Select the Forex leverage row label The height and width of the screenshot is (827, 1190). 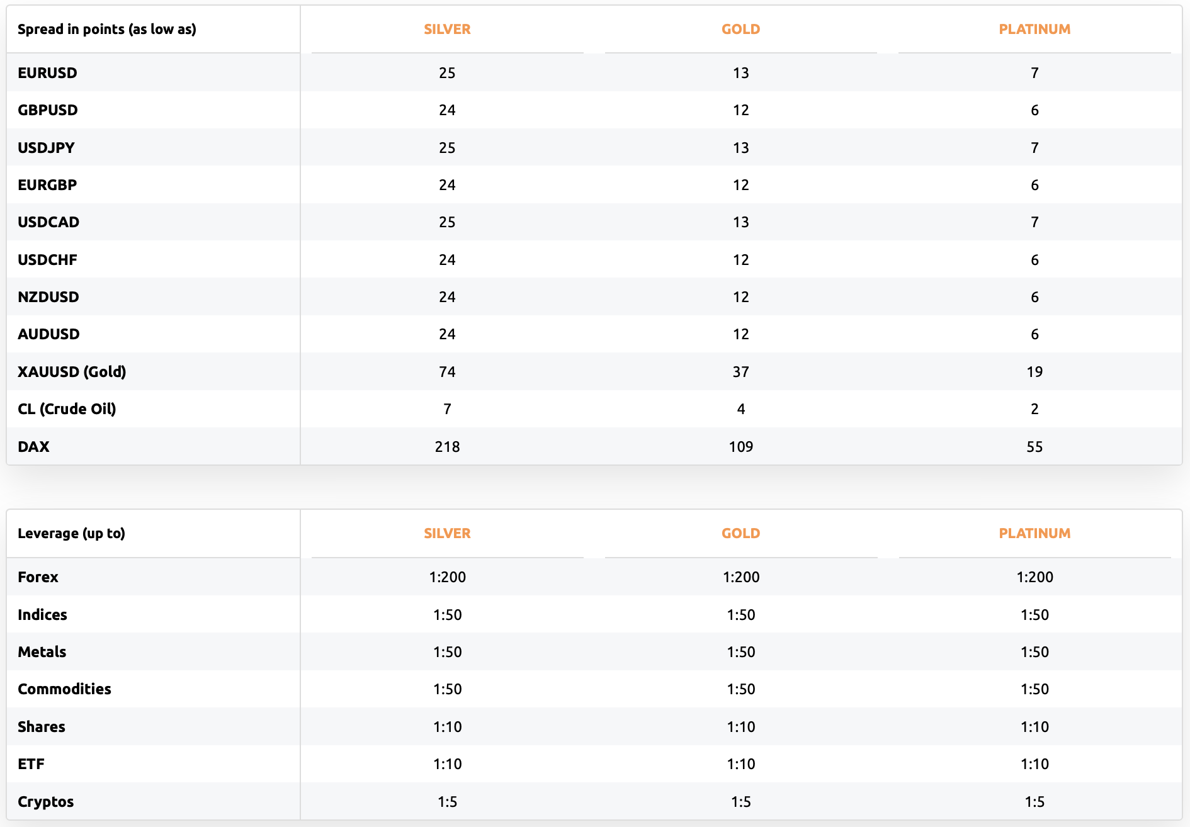click(x=38, y=577)
